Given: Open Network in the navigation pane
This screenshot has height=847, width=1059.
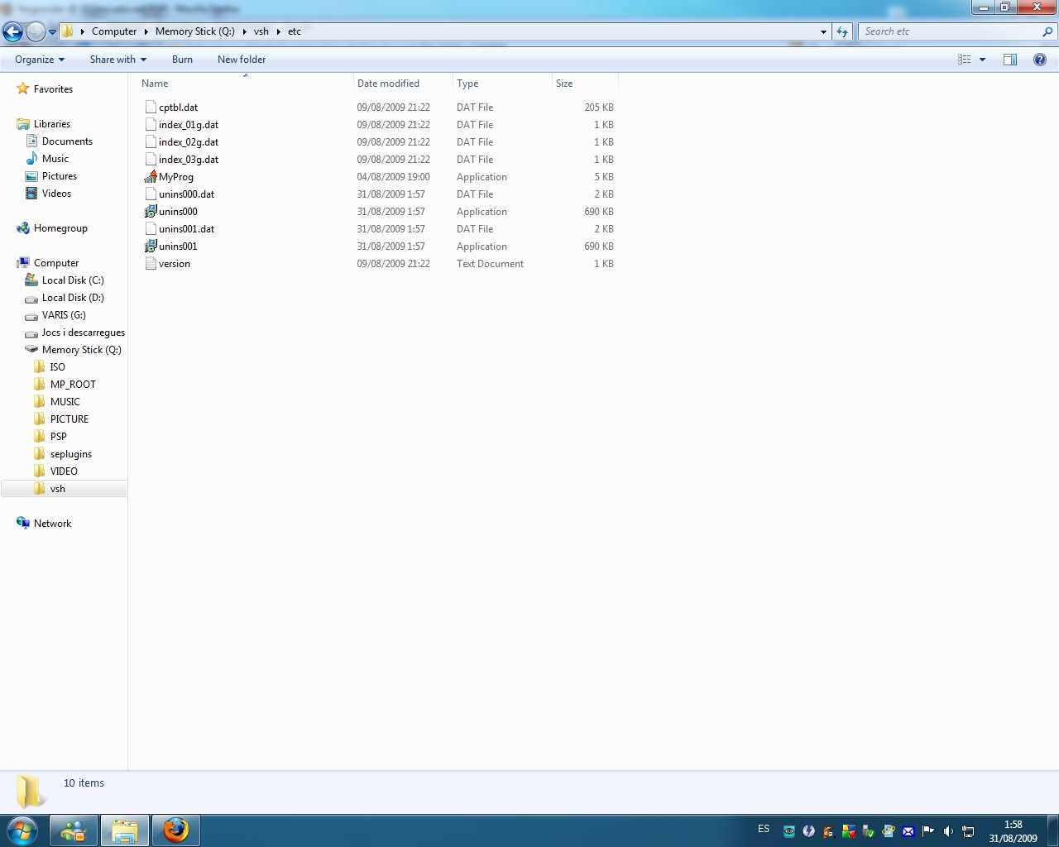Looking at the screenshot, I should (x=52, y=524).
